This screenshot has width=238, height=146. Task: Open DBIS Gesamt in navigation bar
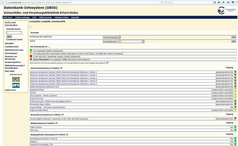(x=45, y=17)
